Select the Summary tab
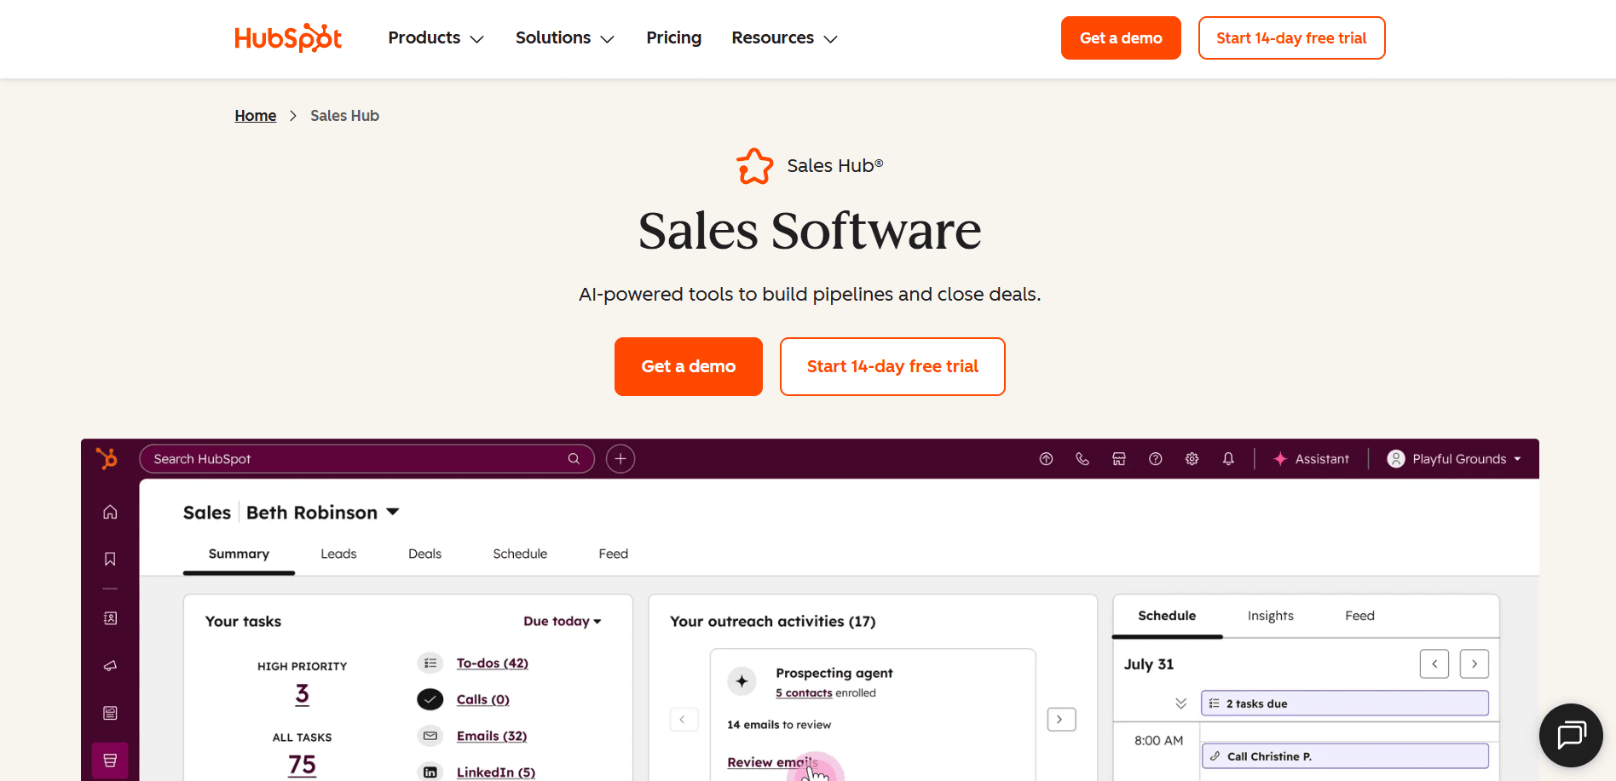Image resolution: width=1616 pixels, height=781 pixels. tap(239, 554)
